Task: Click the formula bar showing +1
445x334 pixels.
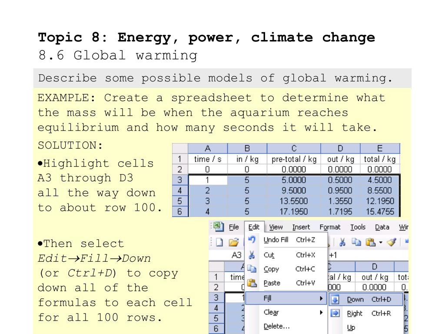Action: pyautogui.click(x=369, y=255)
